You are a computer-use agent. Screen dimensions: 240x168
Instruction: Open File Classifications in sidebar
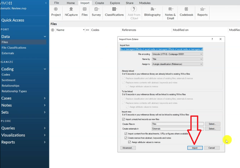(x=14, y=48)
